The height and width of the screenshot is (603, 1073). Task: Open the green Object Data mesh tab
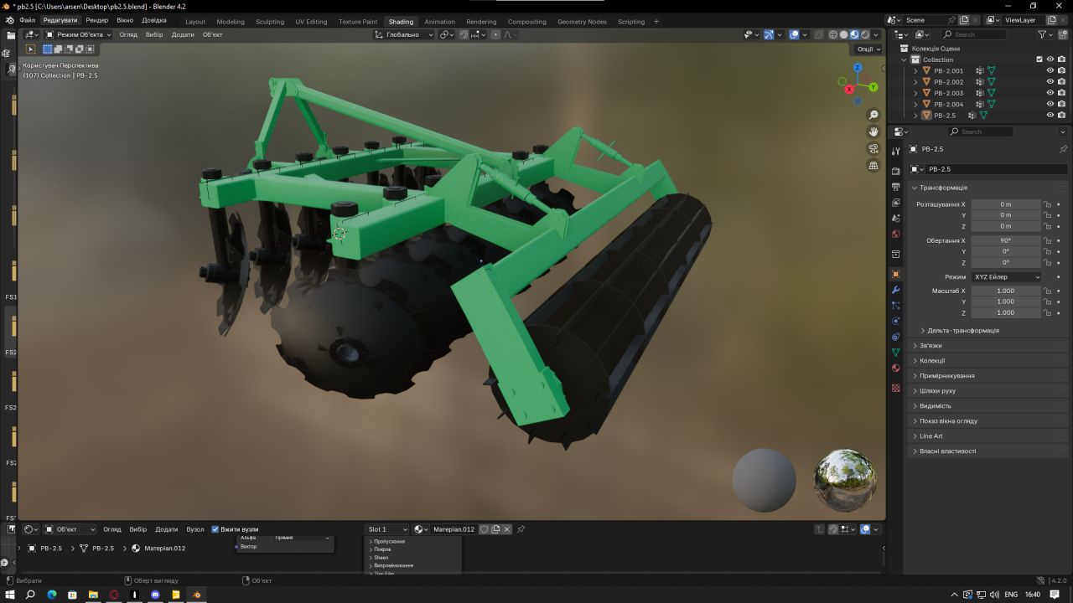(x=895, y=353)
